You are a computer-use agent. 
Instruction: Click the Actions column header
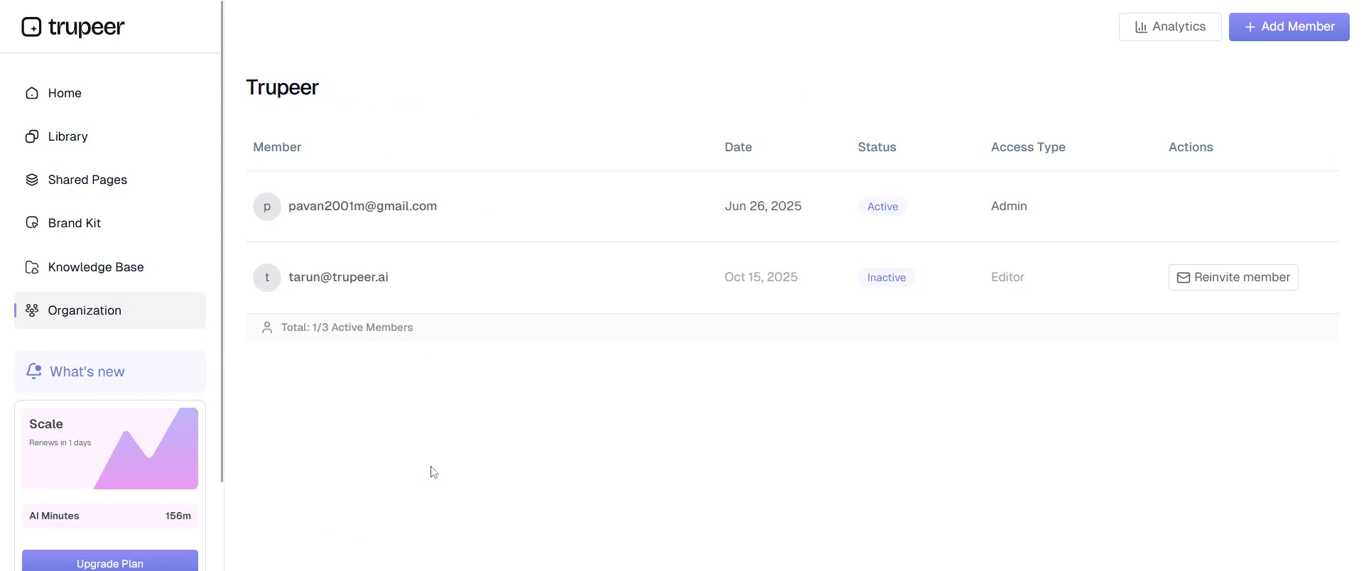point(1191,147)
